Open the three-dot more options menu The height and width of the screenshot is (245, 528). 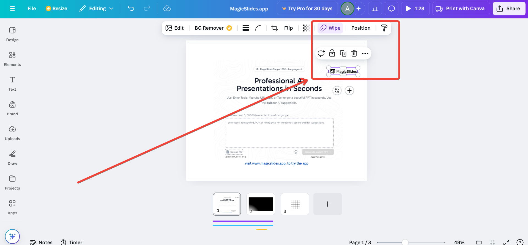pos(365,53)
